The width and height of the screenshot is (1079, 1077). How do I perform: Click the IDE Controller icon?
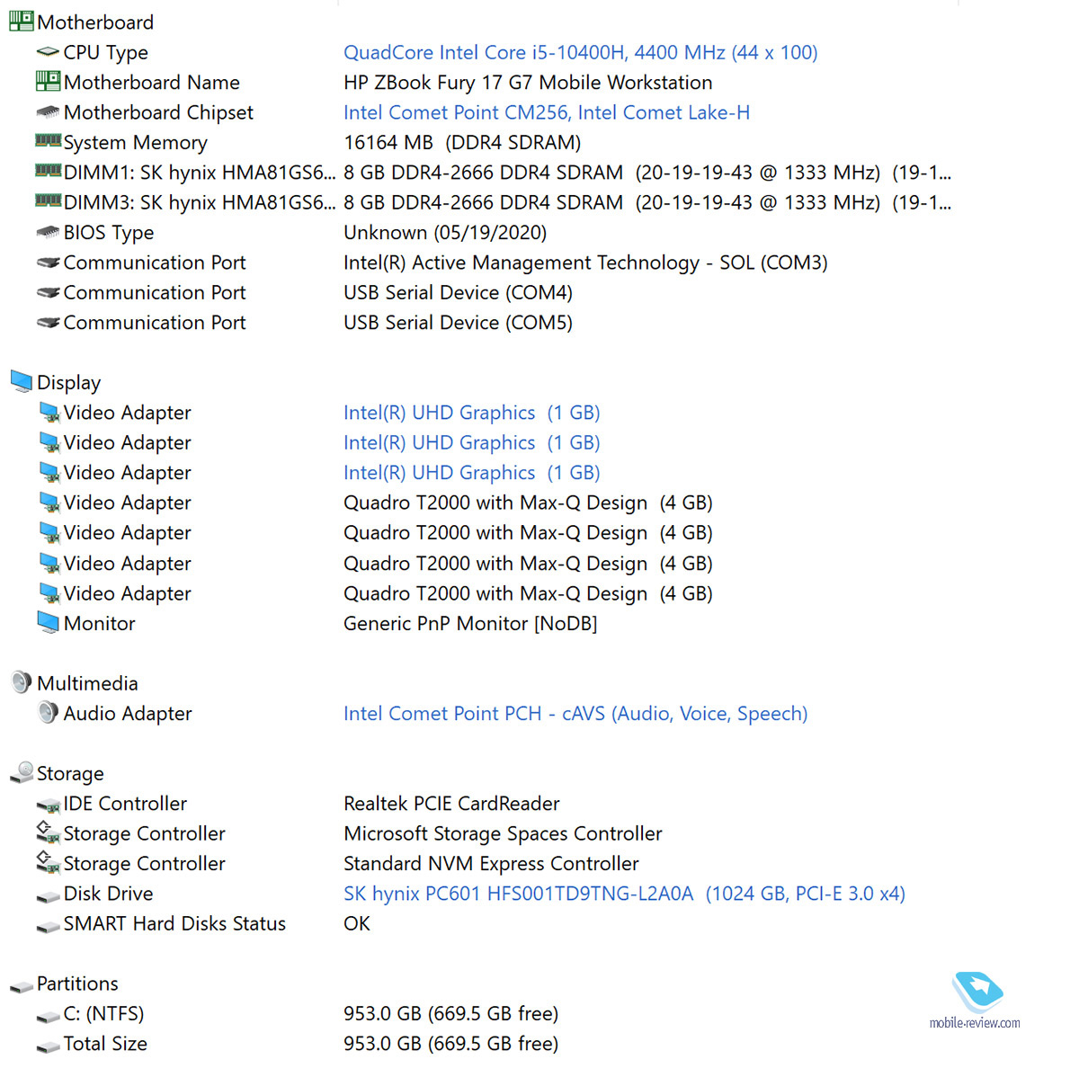[48, 805]
